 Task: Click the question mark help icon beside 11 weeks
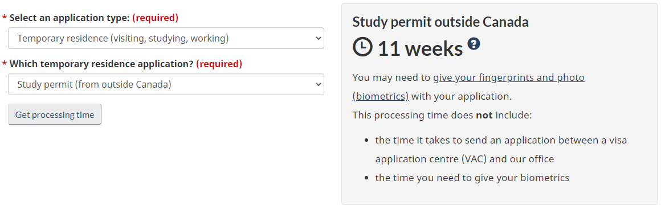tap(474, 43)
